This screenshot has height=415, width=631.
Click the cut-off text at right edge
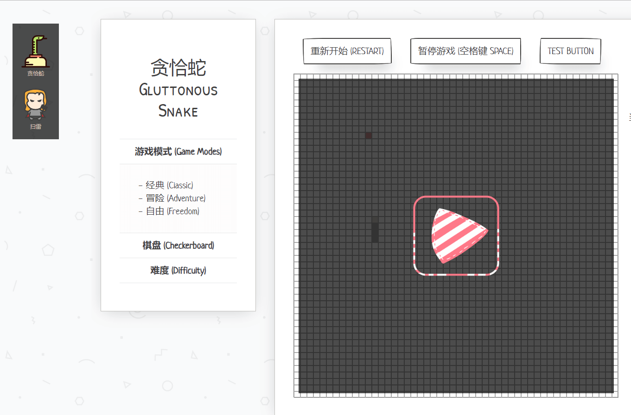629,117
